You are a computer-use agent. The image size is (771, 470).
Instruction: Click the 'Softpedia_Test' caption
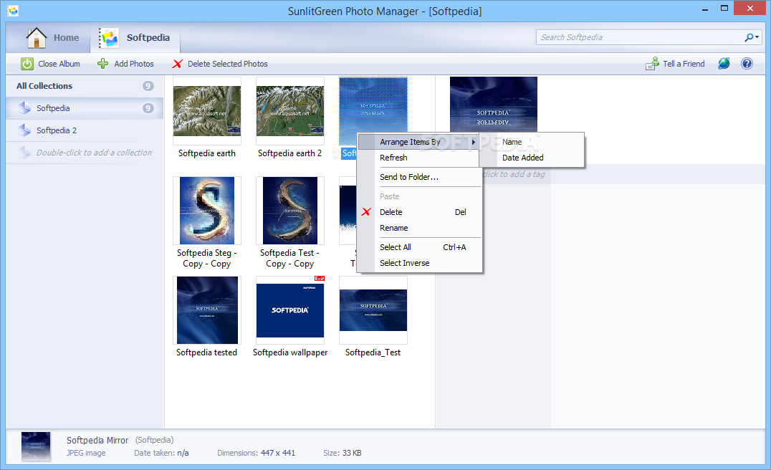tap(373, 352)
